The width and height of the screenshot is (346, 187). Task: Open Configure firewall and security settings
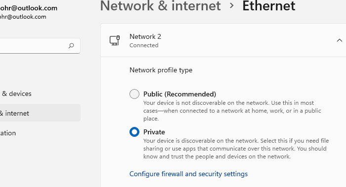(188, 174)
